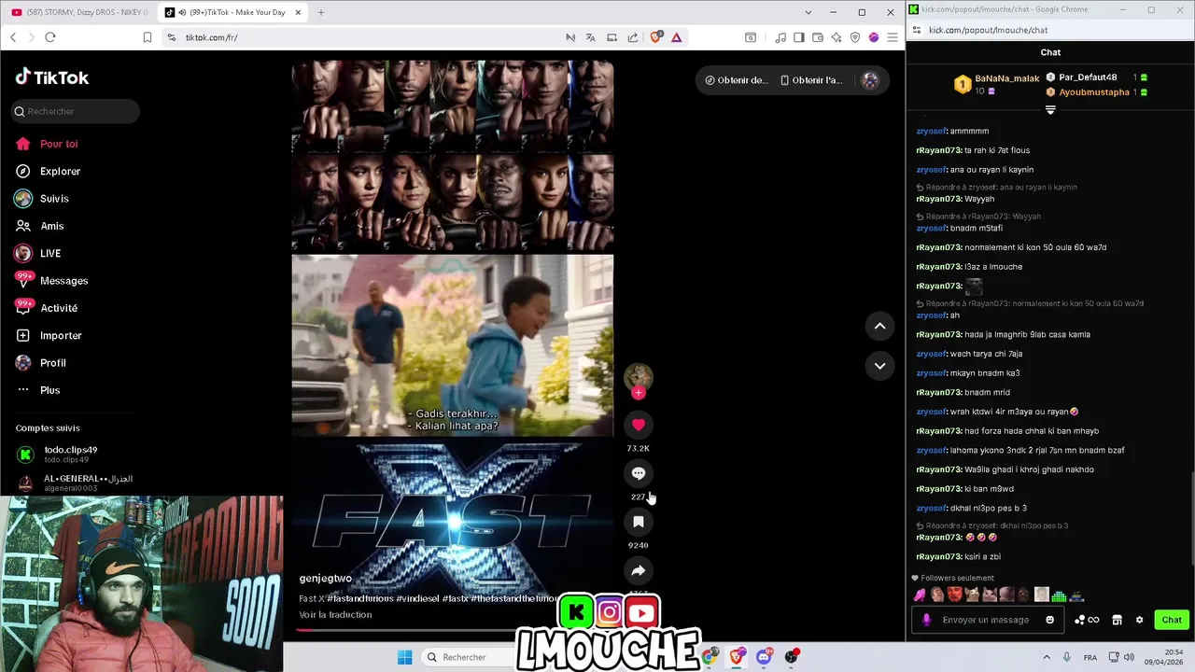Click Voir la traduction under caption
Viewport: 1195px width, 672px height.
(335, 614)
